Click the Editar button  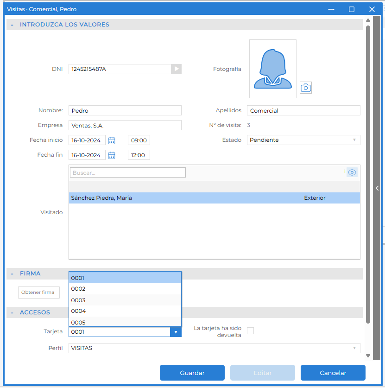[x=263, y=373]
